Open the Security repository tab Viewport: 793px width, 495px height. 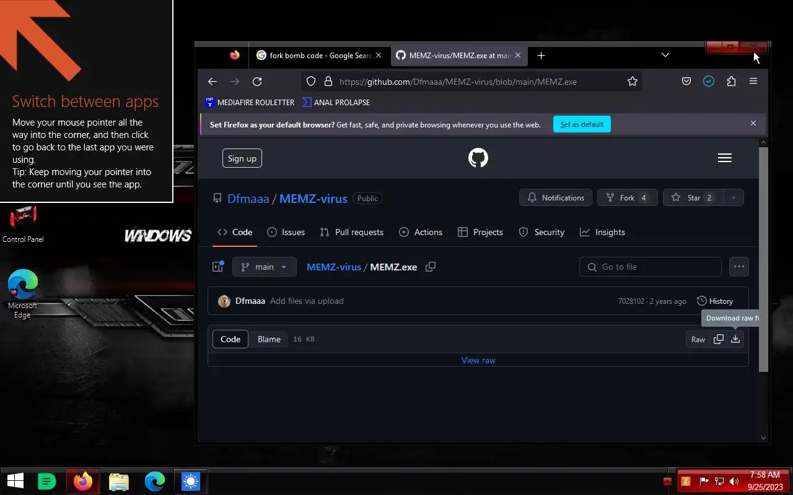(541, 232)
